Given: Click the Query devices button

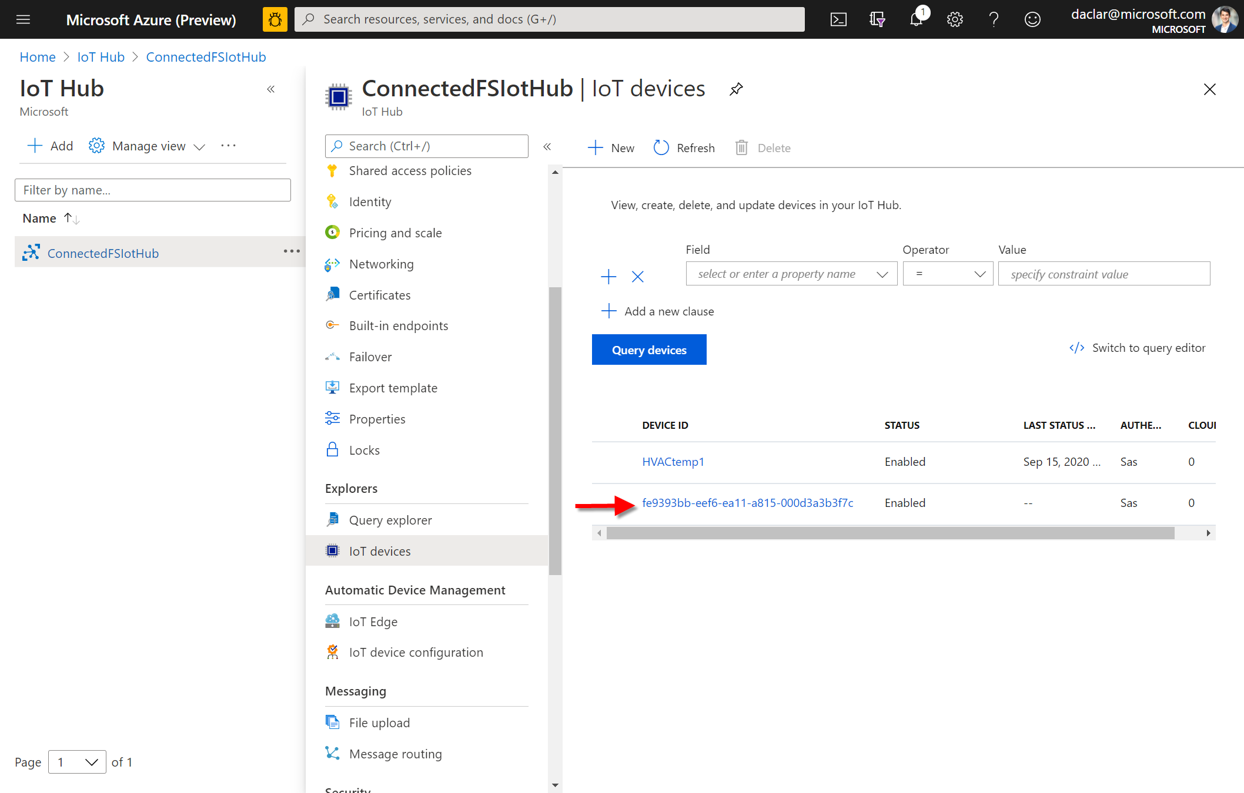Looking at the screenshot, I should 649,350.
